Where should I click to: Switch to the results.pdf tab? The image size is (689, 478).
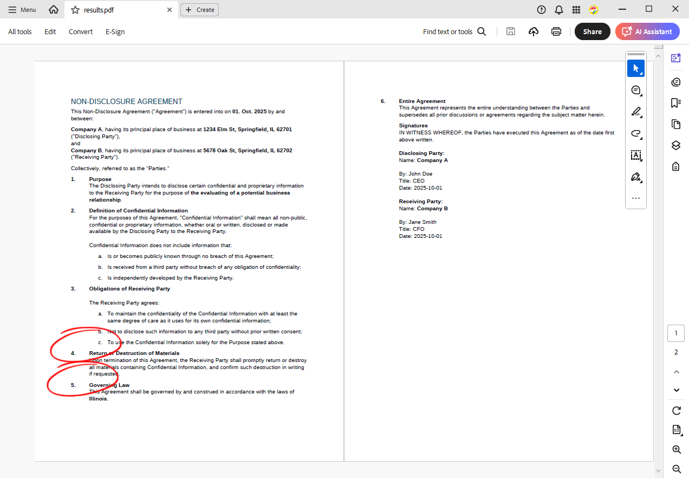click(x=120, y=10)
